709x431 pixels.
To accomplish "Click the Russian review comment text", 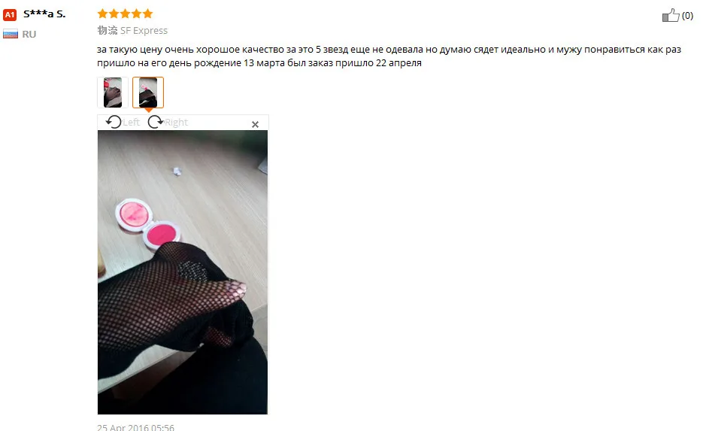I will (389, 56).
